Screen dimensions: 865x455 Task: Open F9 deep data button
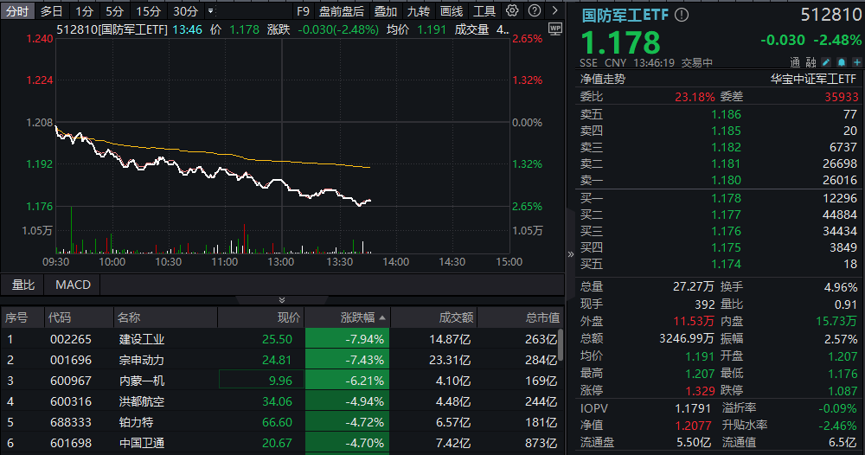click(x=303, y=11)
